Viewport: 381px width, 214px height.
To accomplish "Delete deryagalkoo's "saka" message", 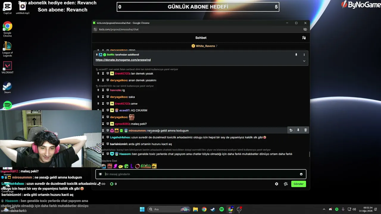I will [x=98, y=97].
